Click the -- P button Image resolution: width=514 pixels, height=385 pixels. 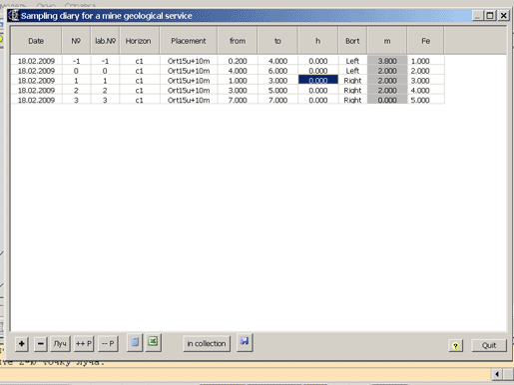[x=108, y=343]
